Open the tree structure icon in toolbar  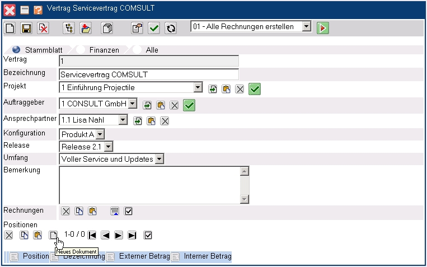coord(69,28)
